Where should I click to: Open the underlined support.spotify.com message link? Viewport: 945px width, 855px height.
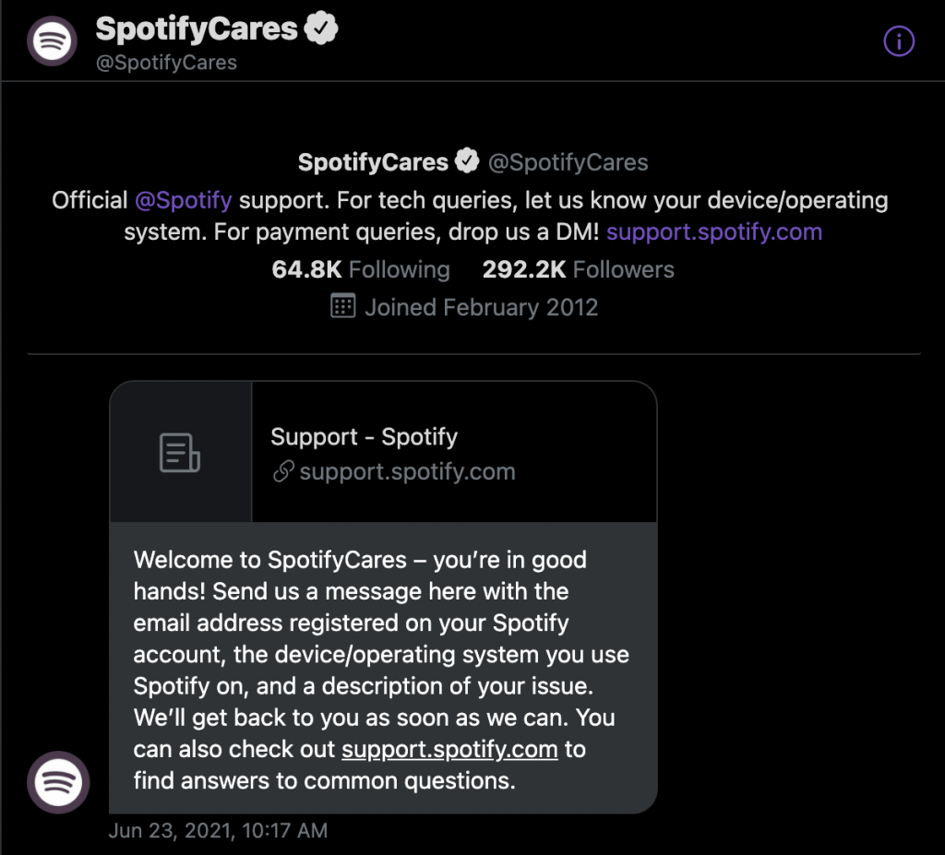pyautogui.click(x=449, y=749)
